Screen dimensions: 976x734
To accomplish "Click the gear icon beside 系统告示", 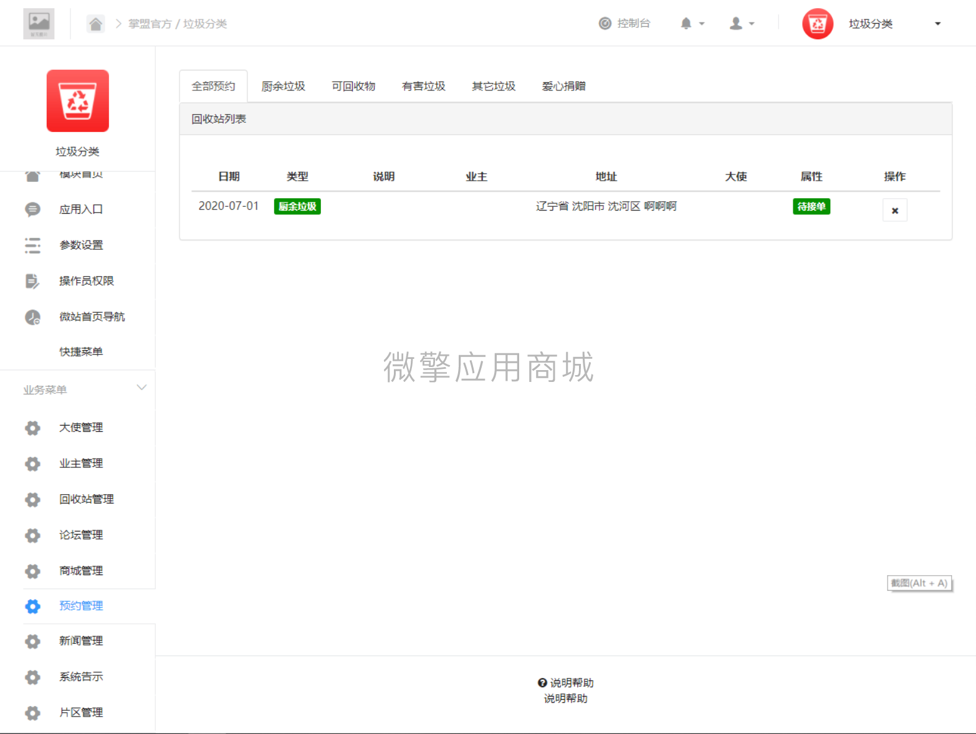I will (x=32, y=677).
